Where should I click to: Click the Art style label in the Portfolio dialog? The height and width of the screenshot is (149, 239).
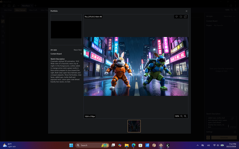tap(54, 50)
